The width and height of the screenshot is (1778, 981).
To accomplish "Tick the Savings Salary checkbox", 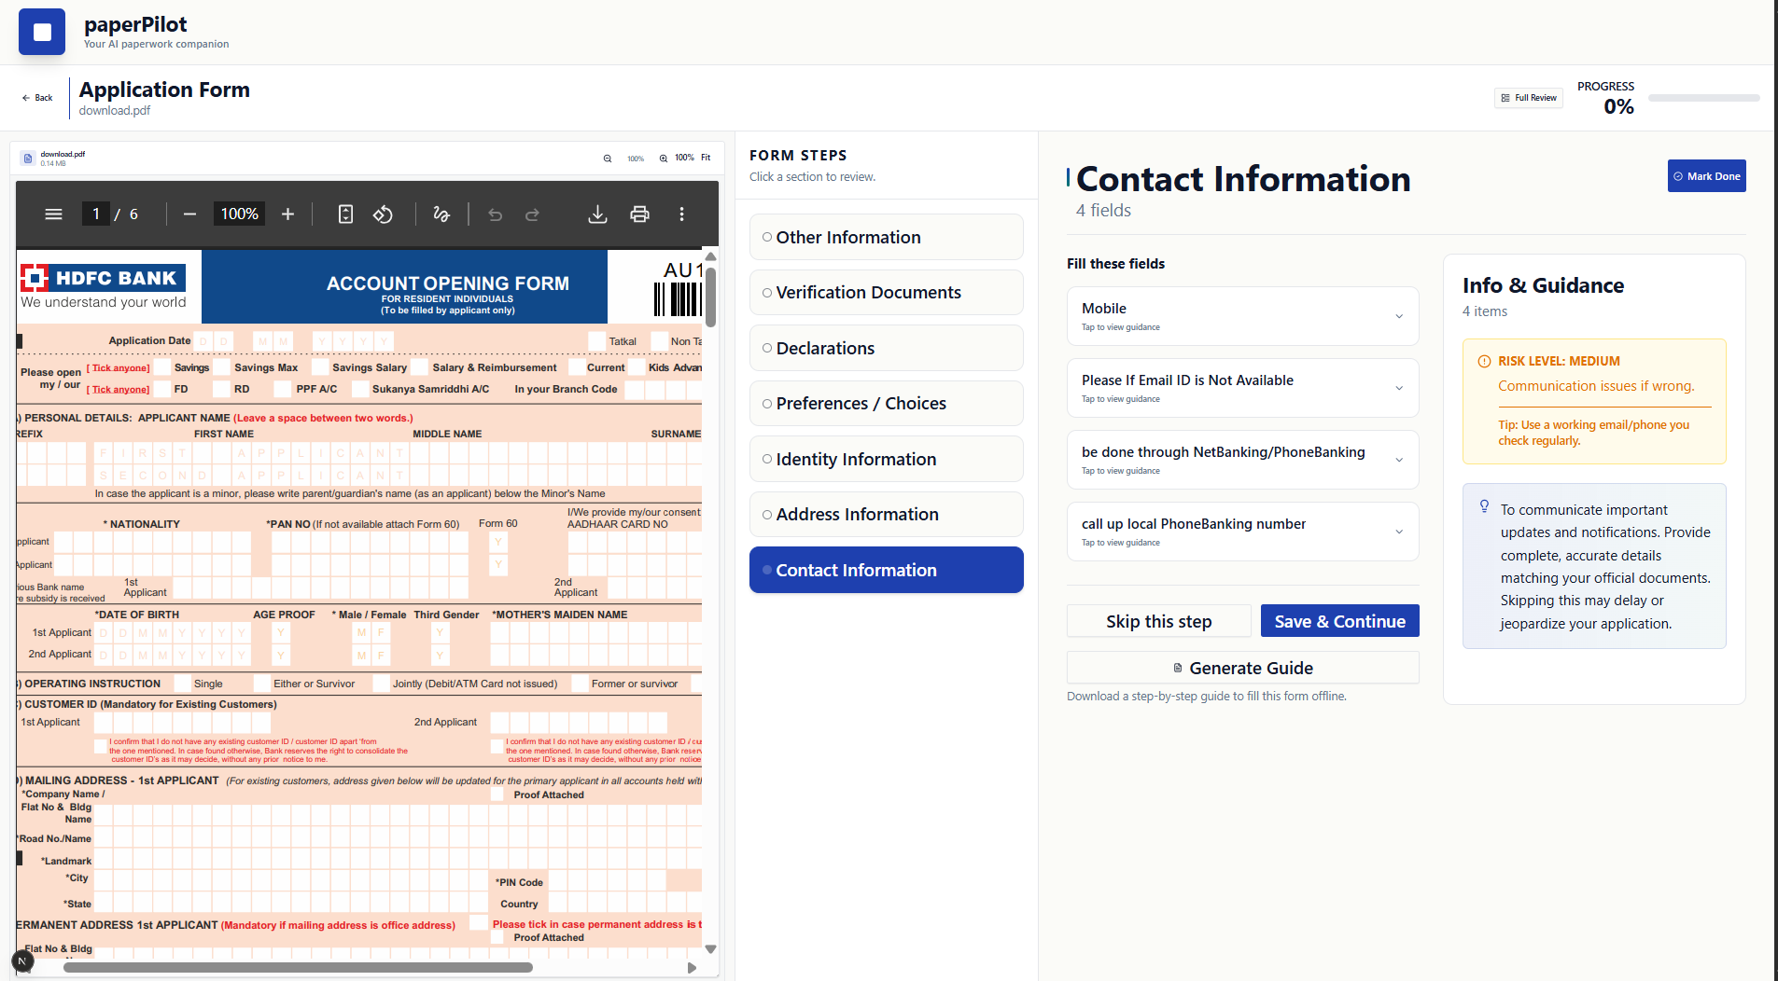I will [x=320, y=367].
